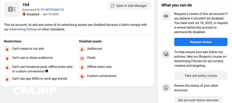
Task: Click lock icon beside Can't use or share audiences
Action: pyautogui.click(x=7, y=59)
